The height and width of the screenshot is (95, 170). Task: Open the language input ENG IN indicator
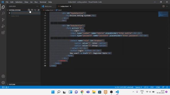[142, 92]
